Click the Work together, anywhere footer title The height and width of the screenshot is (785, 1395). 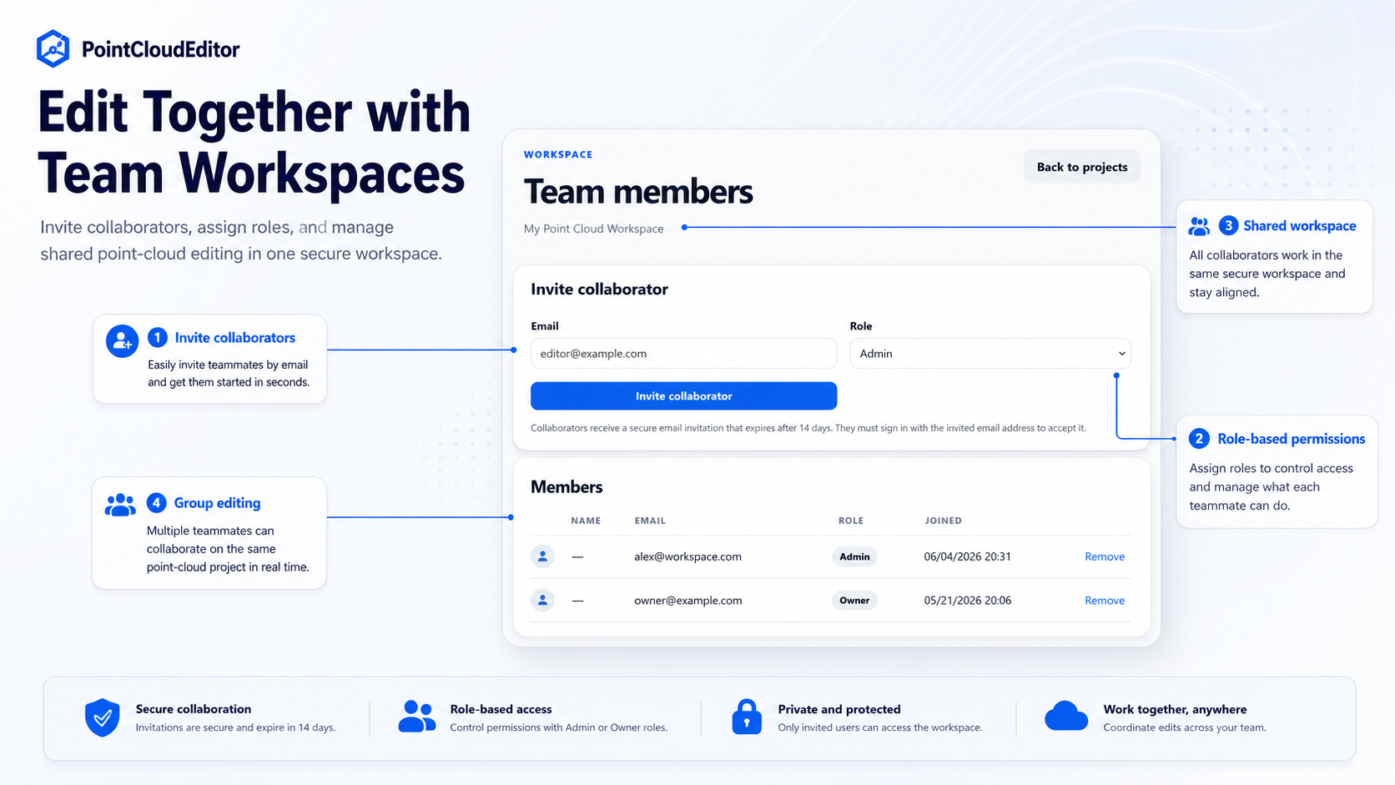pyautogui.click(x=1175, y=709)
